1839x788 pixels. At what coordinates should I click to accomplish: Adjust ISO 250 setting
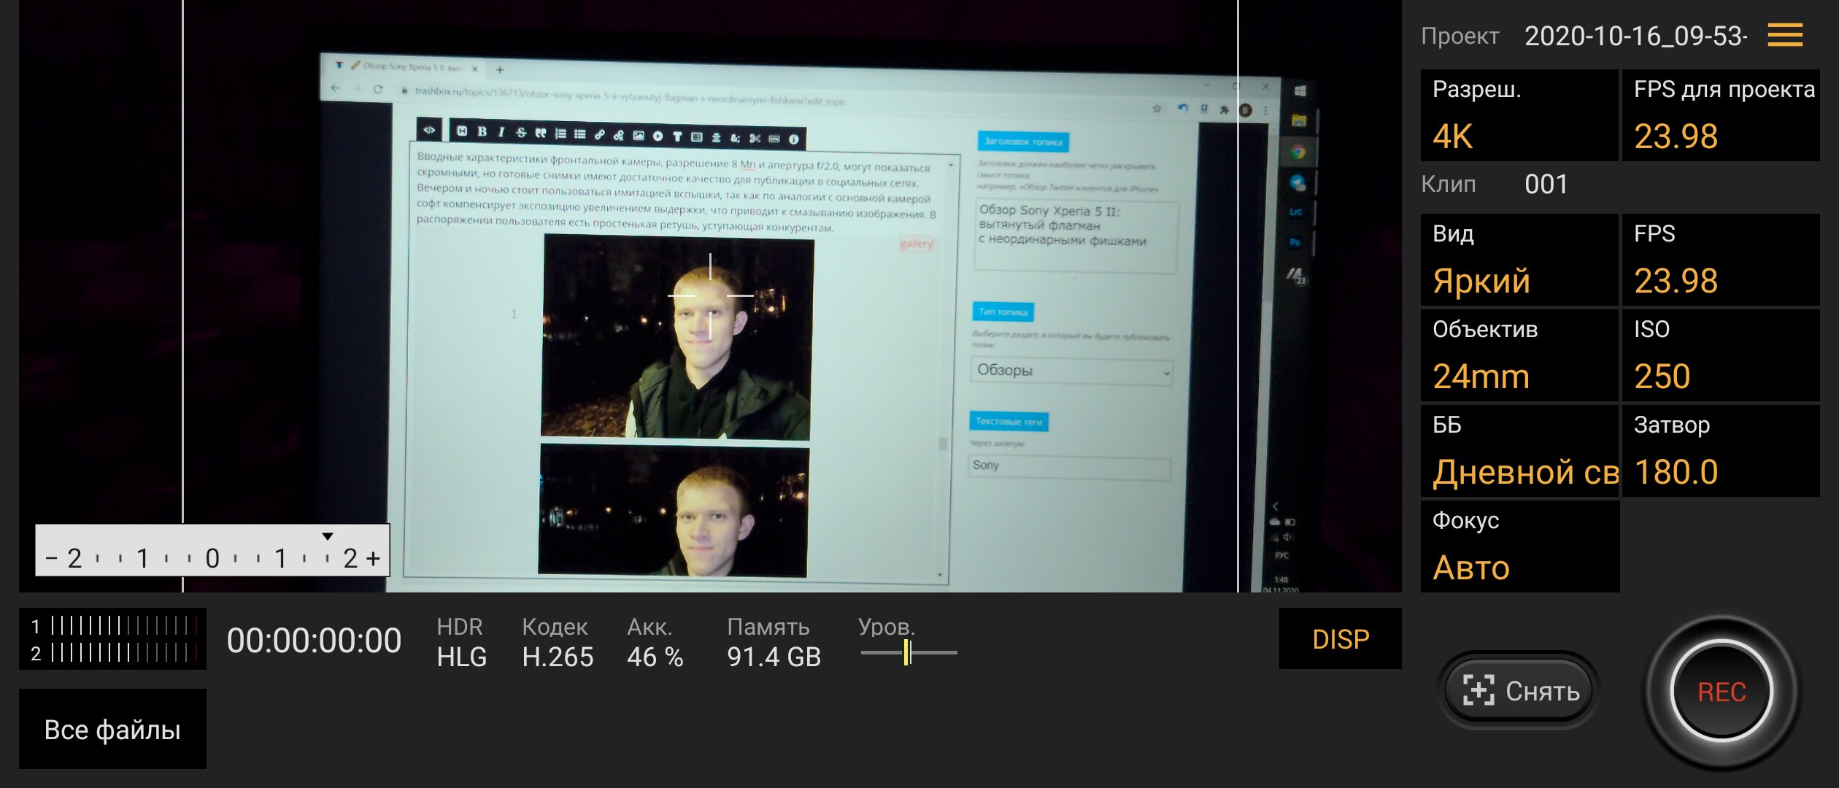(x=1721, y=355)
